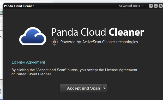Click the ActiveScan crosshair target icon
Screen dimensions: 163x100
[55, 42]
